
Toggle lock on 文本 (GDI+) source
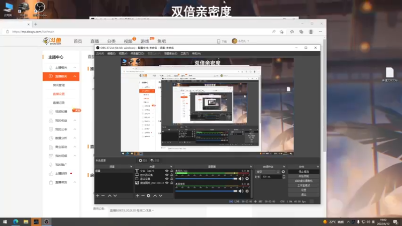pyautogui.click(x=172, y=171)
